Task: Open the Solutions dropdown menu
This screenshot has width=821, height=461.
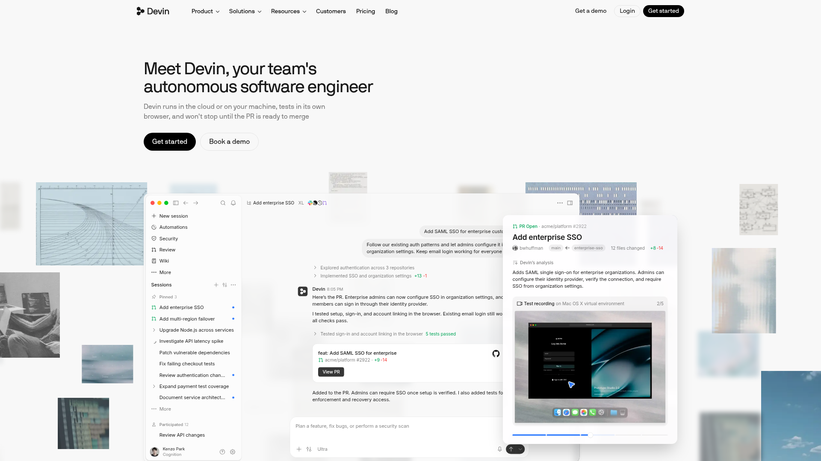Action: tap(245, 12)
